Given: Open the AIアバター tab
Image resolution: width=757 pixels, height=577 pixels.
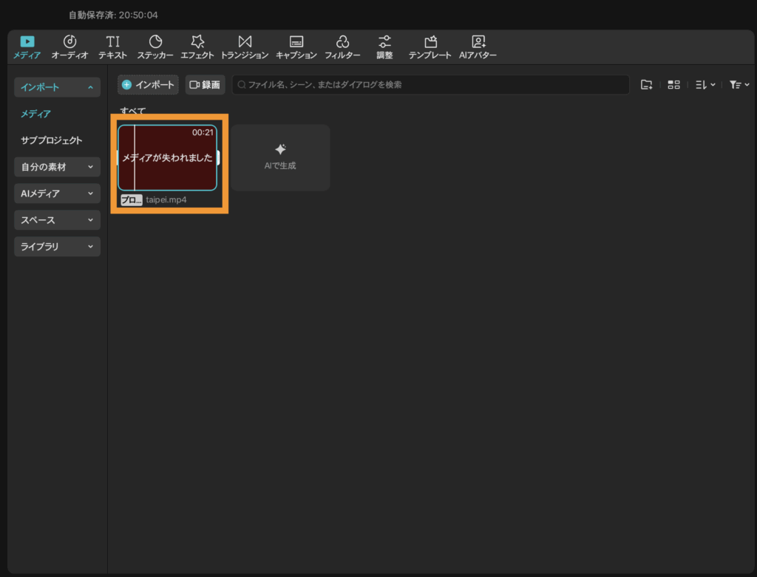Looking at the screenshot, I should [478, 47].
